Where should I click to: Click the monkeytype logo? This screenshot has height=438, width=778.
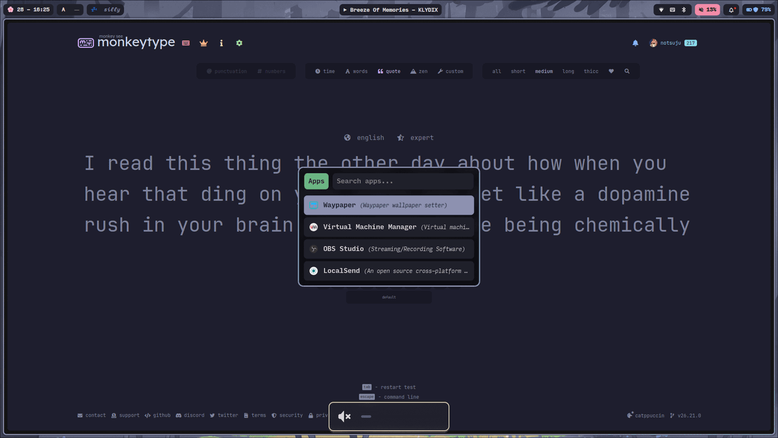click(x=126, y=42)
